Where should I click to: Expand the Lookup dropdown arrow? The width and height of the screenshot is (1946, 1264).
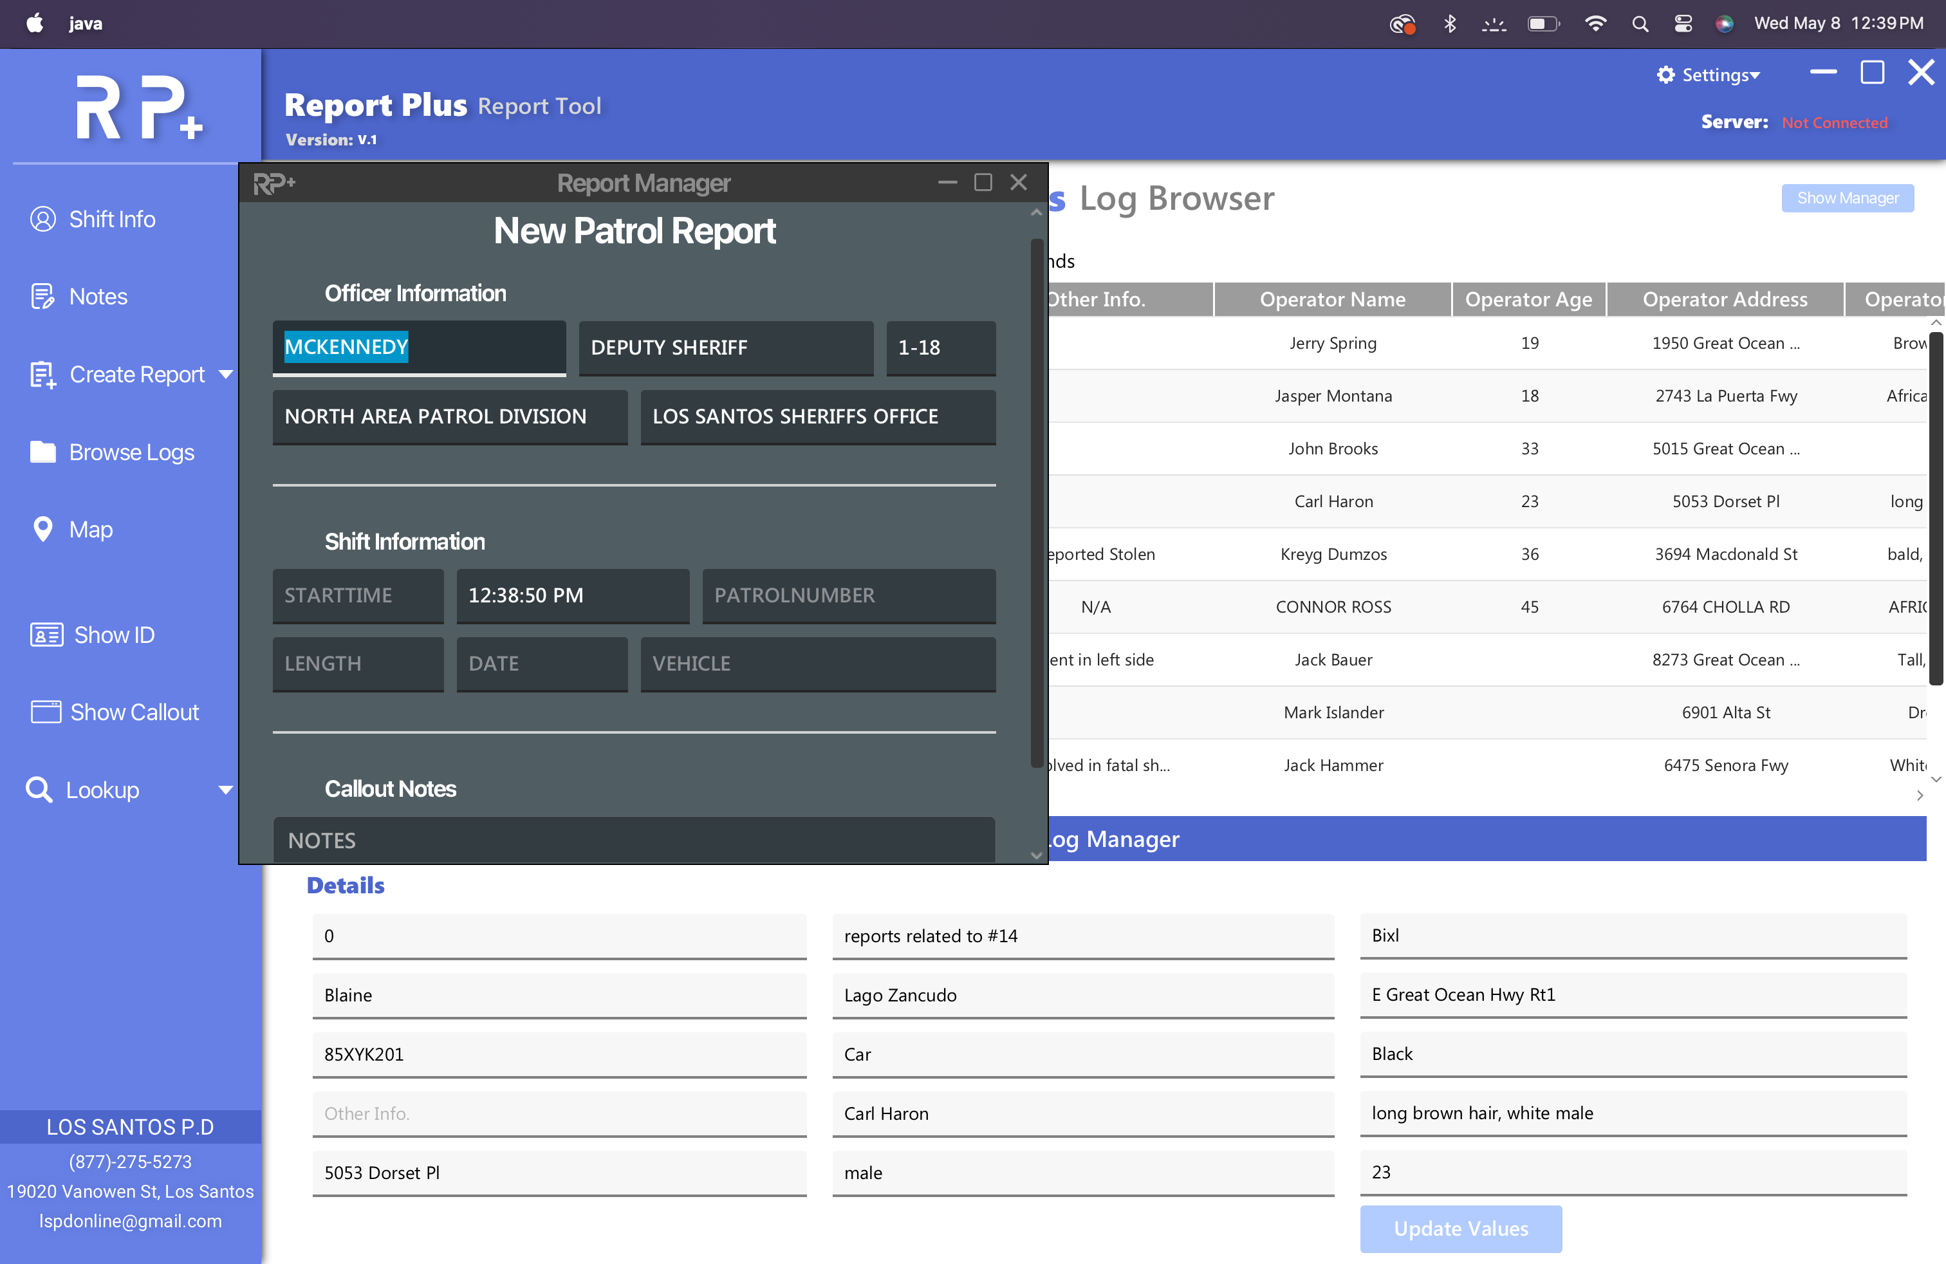tap(226, 790)
